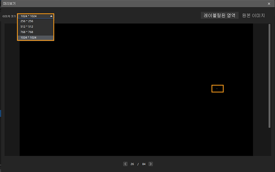Switch to the 레이블링된 영역 tab
The height and width of the screenshot is (172, 275).
(220, 15)
